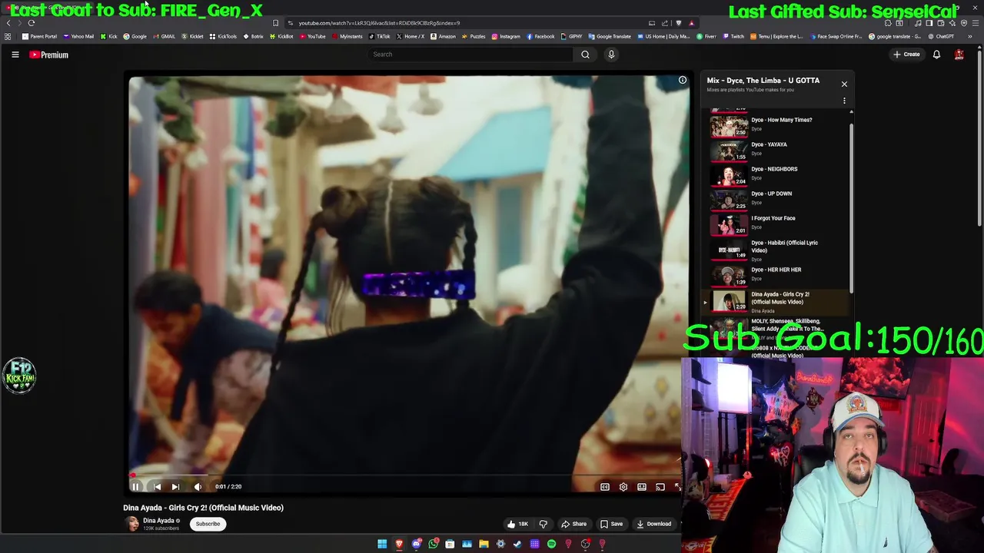This screenshot has width=984, height=553.
Task: Open YouTube notifications bell
Action: coord(936,55)
